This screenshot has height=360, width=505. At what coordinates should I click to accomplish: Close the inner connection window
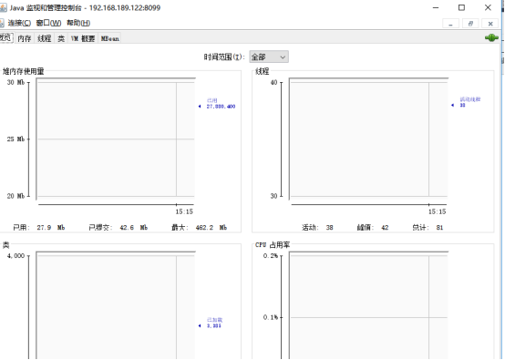(490, 24)
